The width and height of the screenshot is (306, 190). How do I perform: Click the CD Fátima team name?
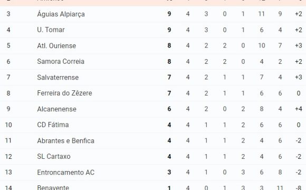53,125
